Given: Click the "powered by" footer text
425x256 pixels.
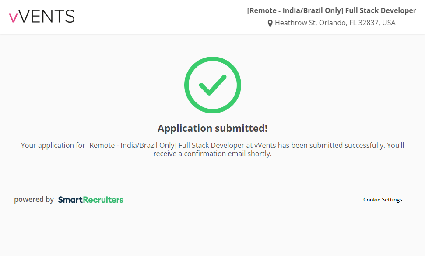Looking at the screenshot, I should point(34,199).
